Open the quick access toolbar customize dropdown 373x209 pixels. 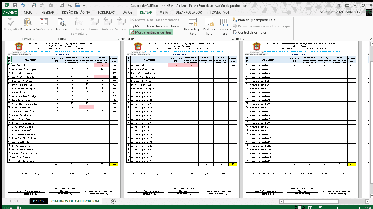pos(83,5)
